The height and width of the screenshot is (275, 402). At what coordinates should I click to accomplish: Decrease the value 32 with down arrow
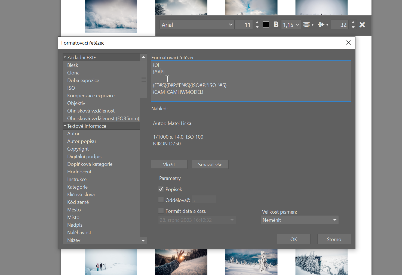click(353, 27)
